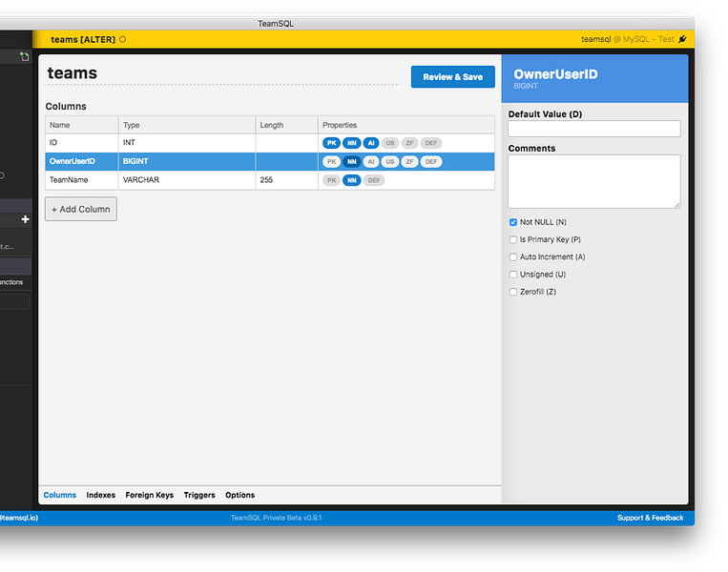Click inside the Comments text area
This screenshot has width=728, height=572.
594,181
